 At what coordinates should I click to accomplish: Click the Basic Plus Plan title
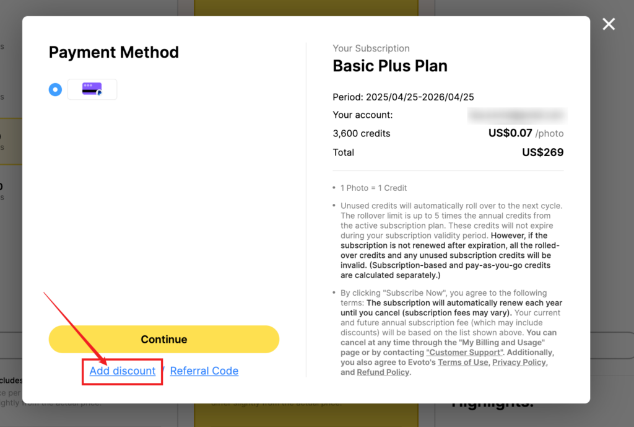point(390,66)
